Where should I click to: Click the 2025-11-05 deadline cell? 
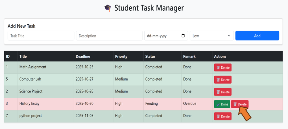point(94,116)
